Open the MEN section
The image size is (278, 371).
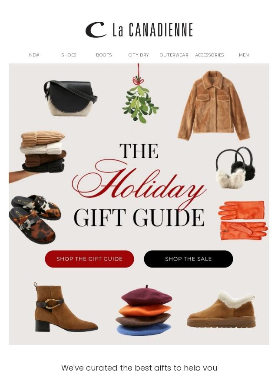pos(244,55)
